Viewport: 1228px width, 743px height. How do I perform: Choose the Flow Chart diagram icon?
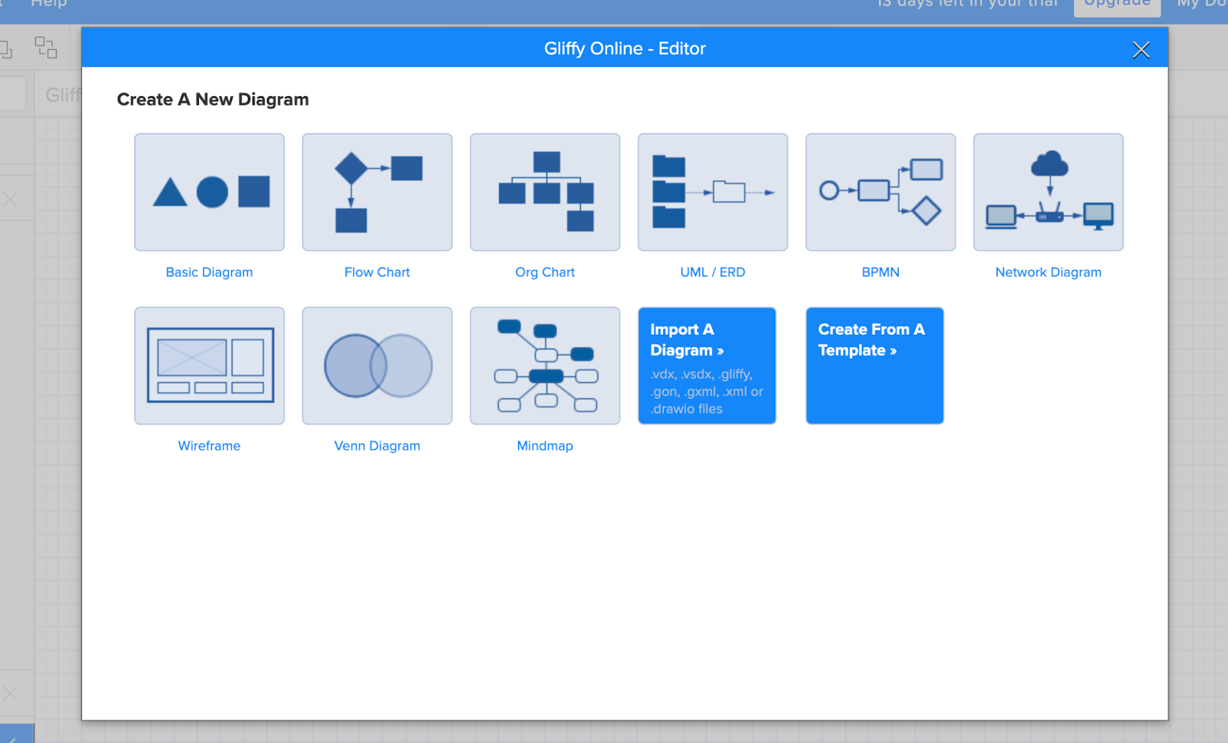click(x=377, y=192)
